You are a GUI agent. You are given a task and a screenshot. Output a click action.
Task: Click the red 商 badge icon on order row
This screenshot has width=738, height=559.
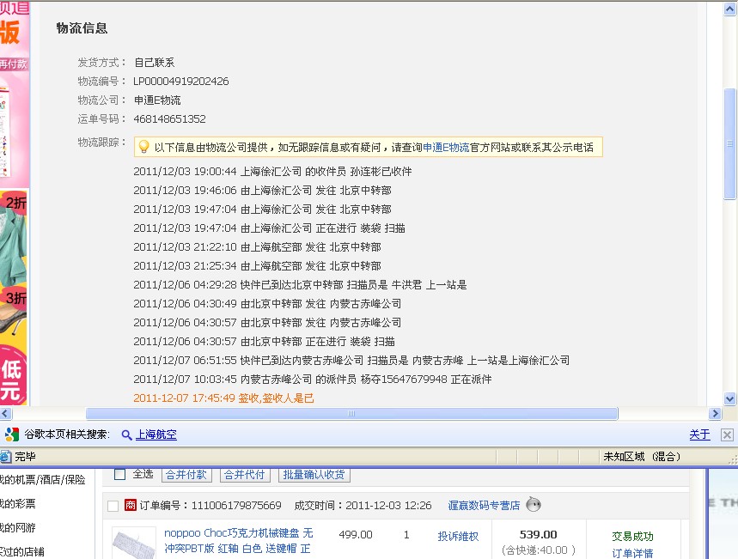coord(131,505)
